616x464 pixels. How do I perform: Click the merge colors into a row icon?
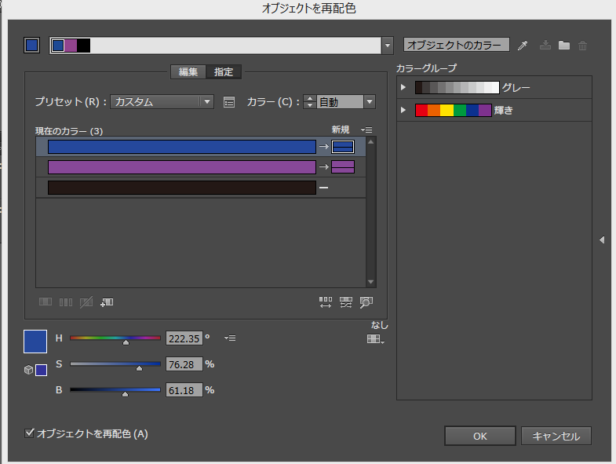(x=46, y=302)
